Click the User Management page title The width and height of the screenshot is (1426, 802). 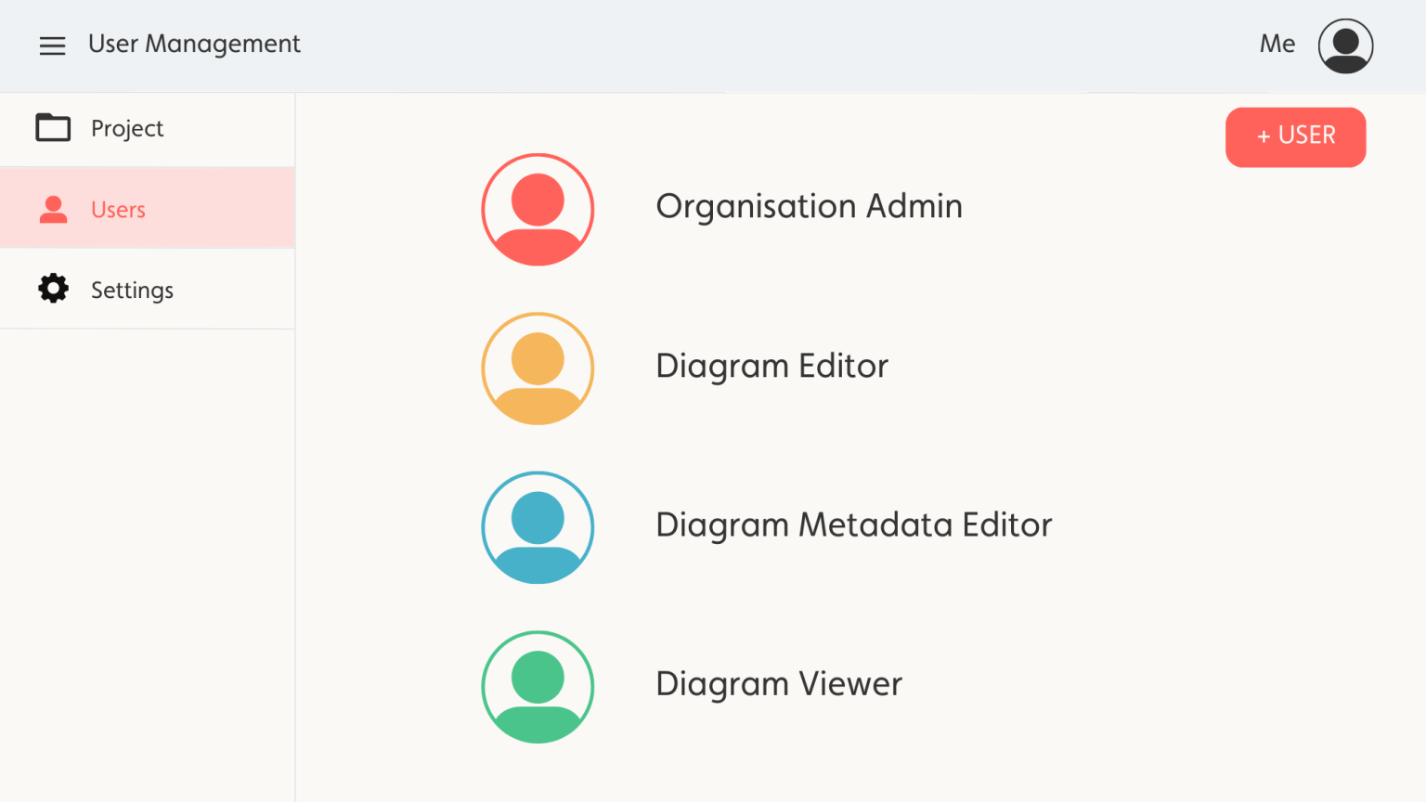coord(194,44)
